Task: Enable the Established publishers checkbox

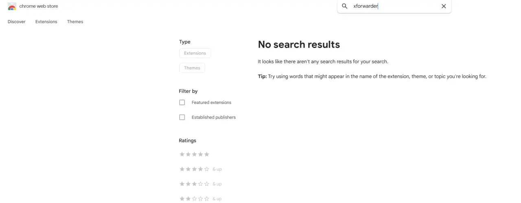Action: click(182, 117)
